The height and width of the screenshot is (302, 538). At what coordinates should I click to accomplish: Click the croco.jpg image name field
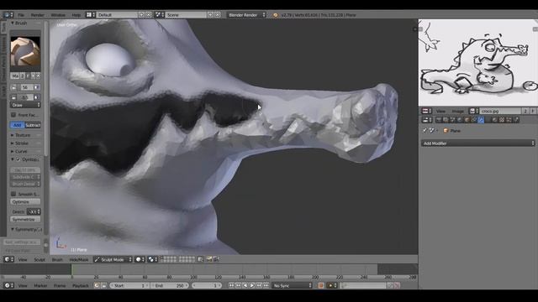pyautogui.click(x=501, y=111)
